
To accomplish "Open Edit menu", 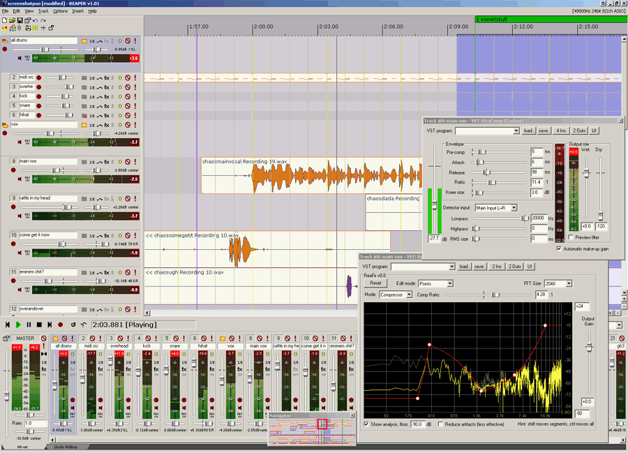I will coord(17,11).
